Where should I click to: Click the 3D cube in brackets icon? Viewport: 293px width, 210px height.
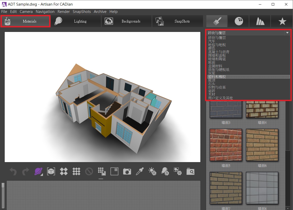point(51,171)
